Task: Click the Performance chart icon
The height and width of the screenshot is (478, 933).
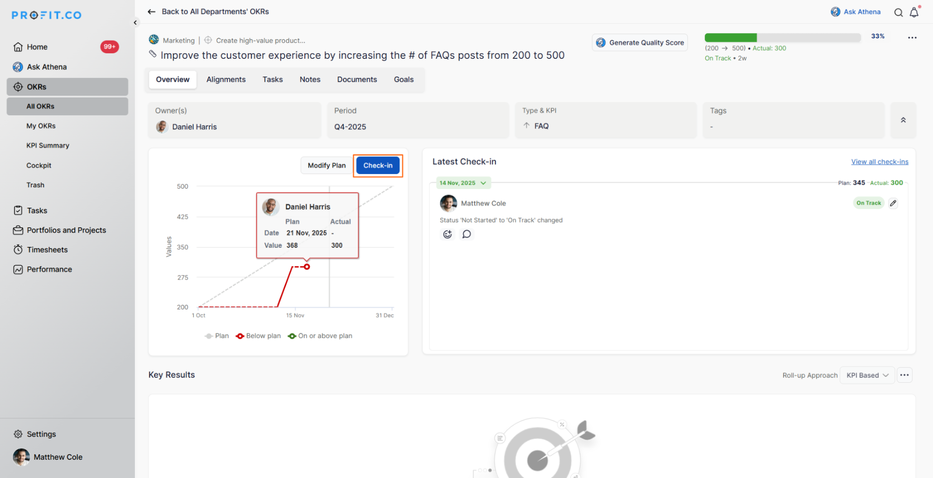Action: tap(18, 269)
